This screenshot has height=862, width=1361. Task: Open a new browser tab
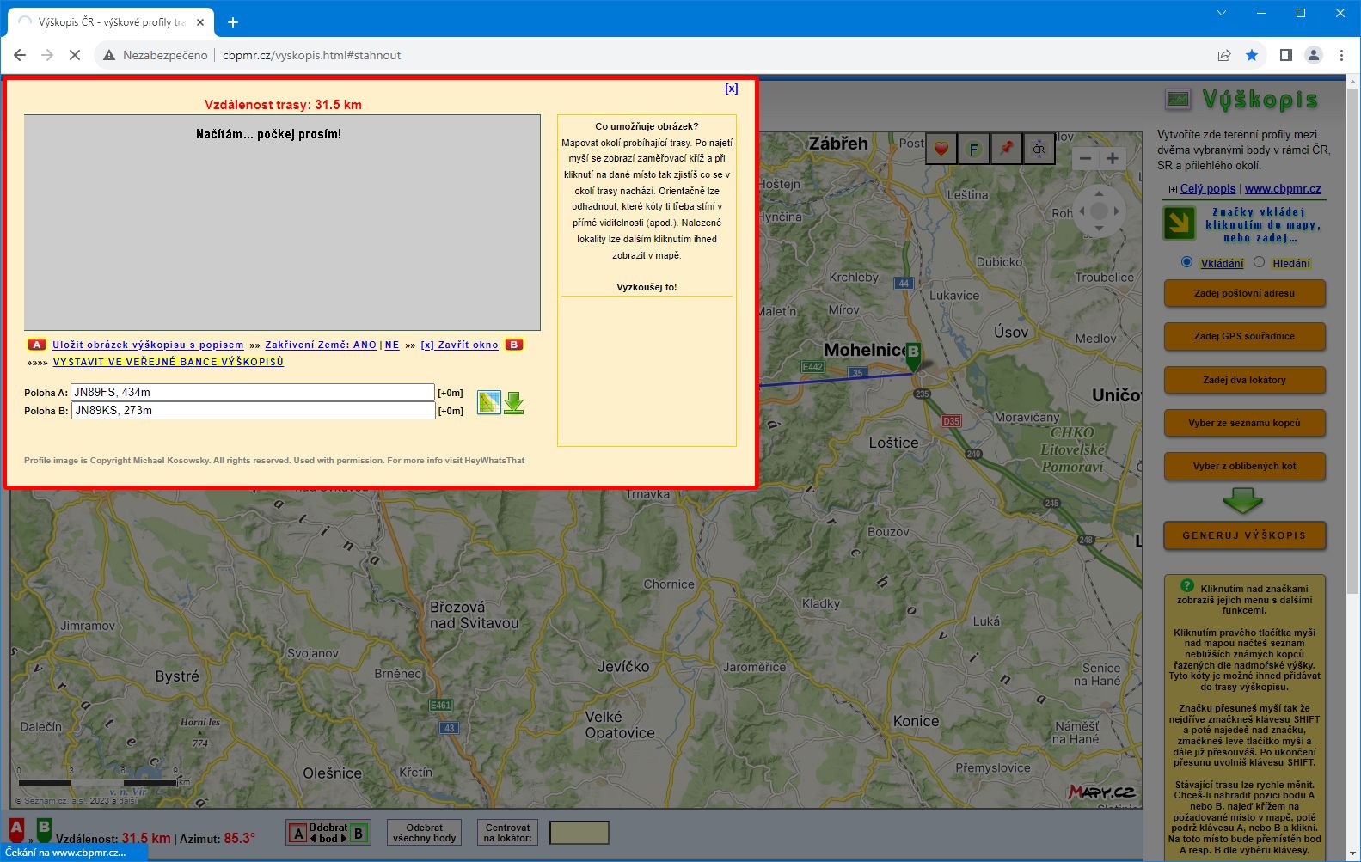pos(233,22)
